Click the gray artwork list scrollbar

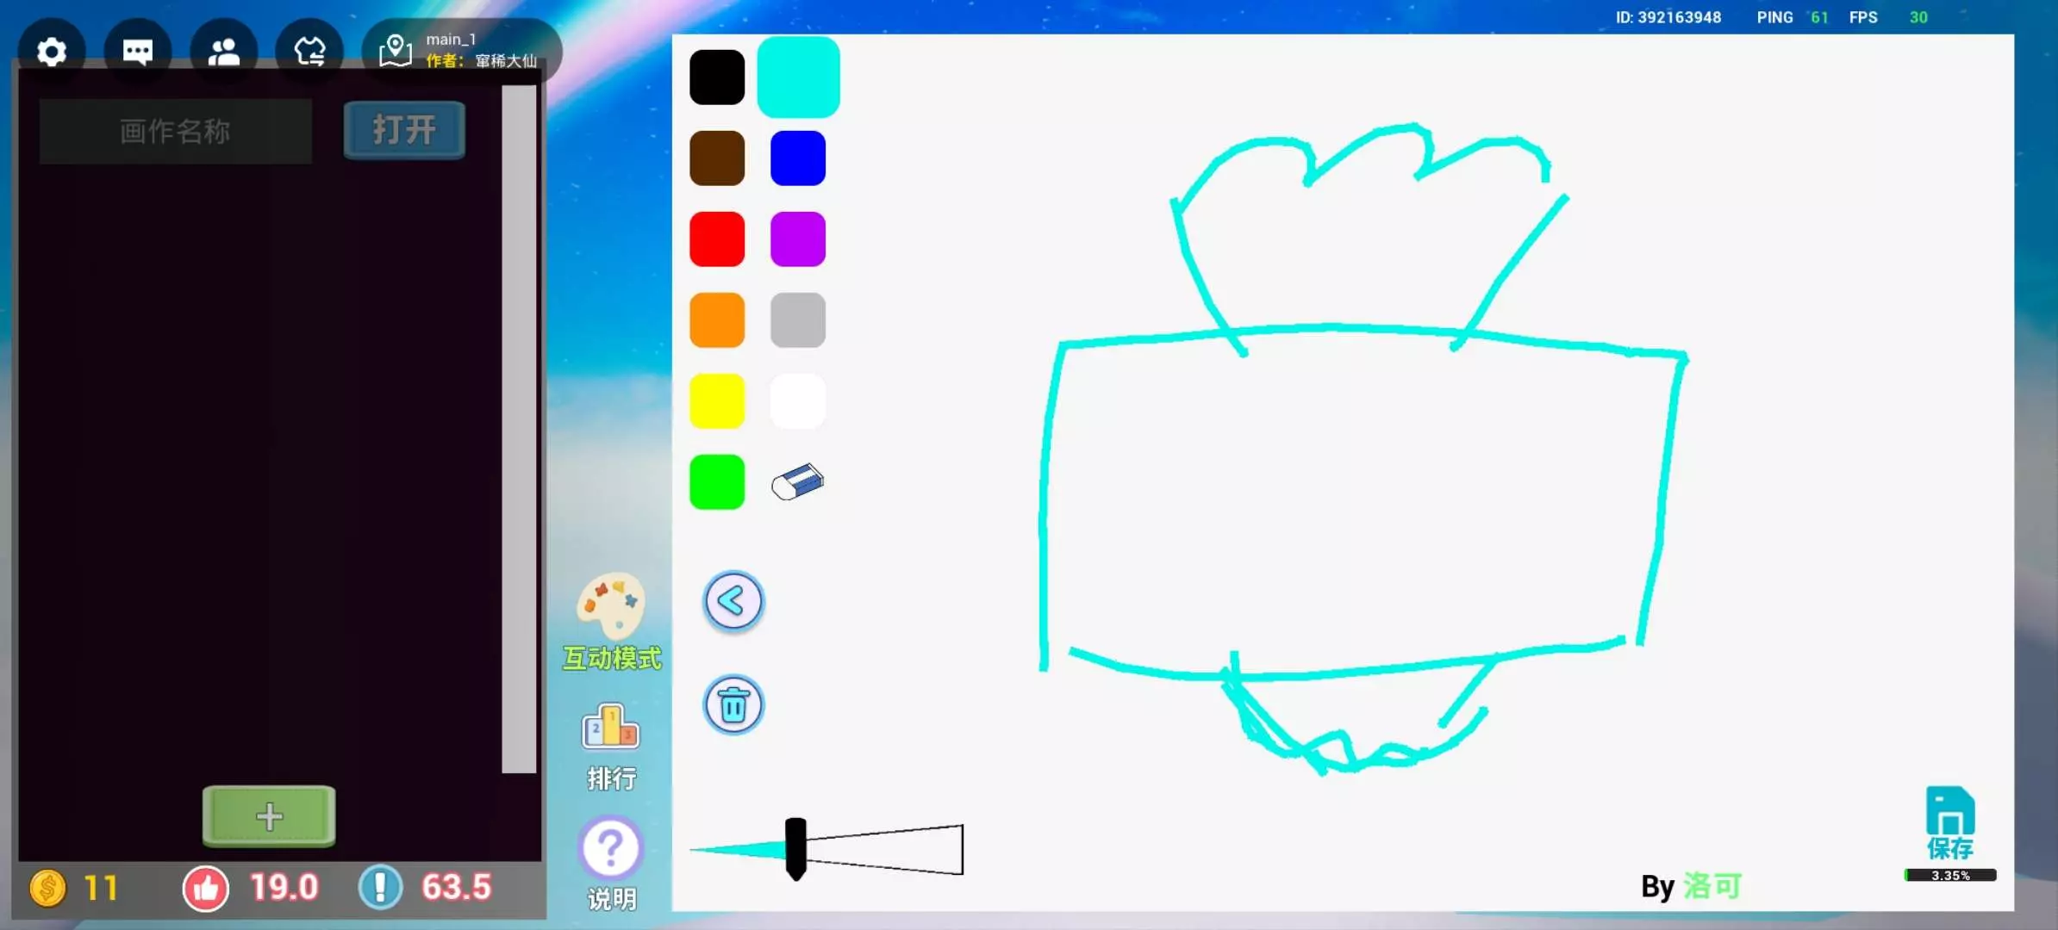coord(519,429)
